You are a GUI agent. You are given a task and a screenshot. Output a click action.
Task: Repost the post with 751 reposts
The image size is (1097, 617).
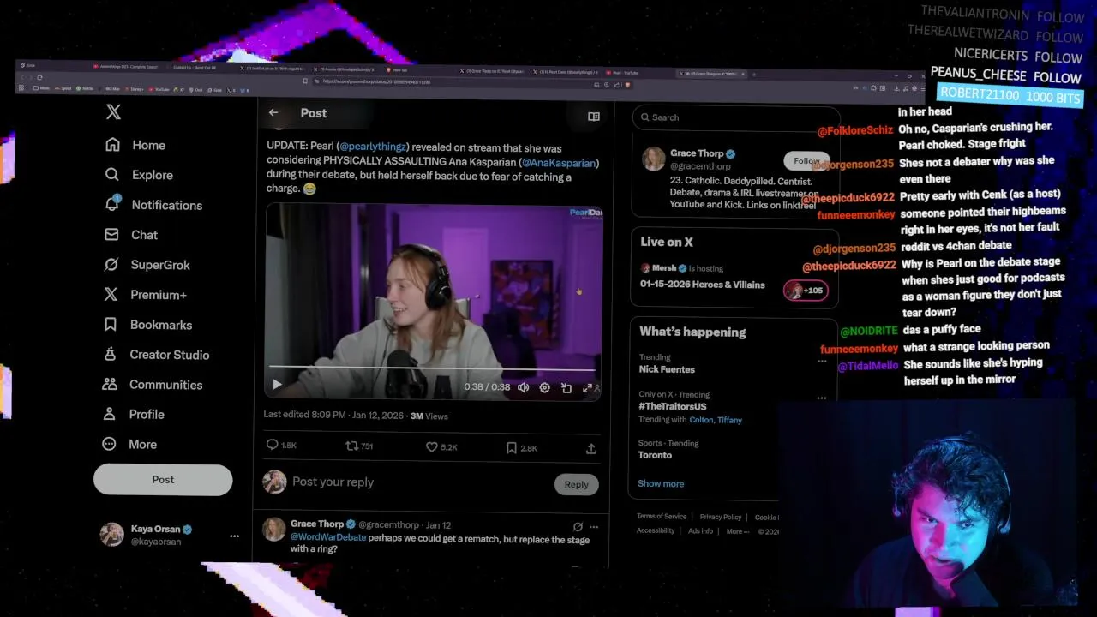[351, 446]
